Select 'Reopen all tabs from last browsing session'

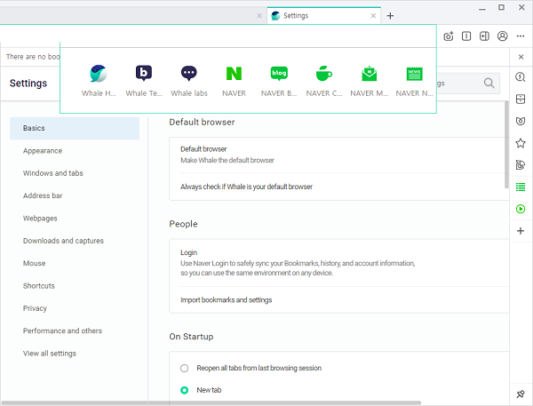185,368
